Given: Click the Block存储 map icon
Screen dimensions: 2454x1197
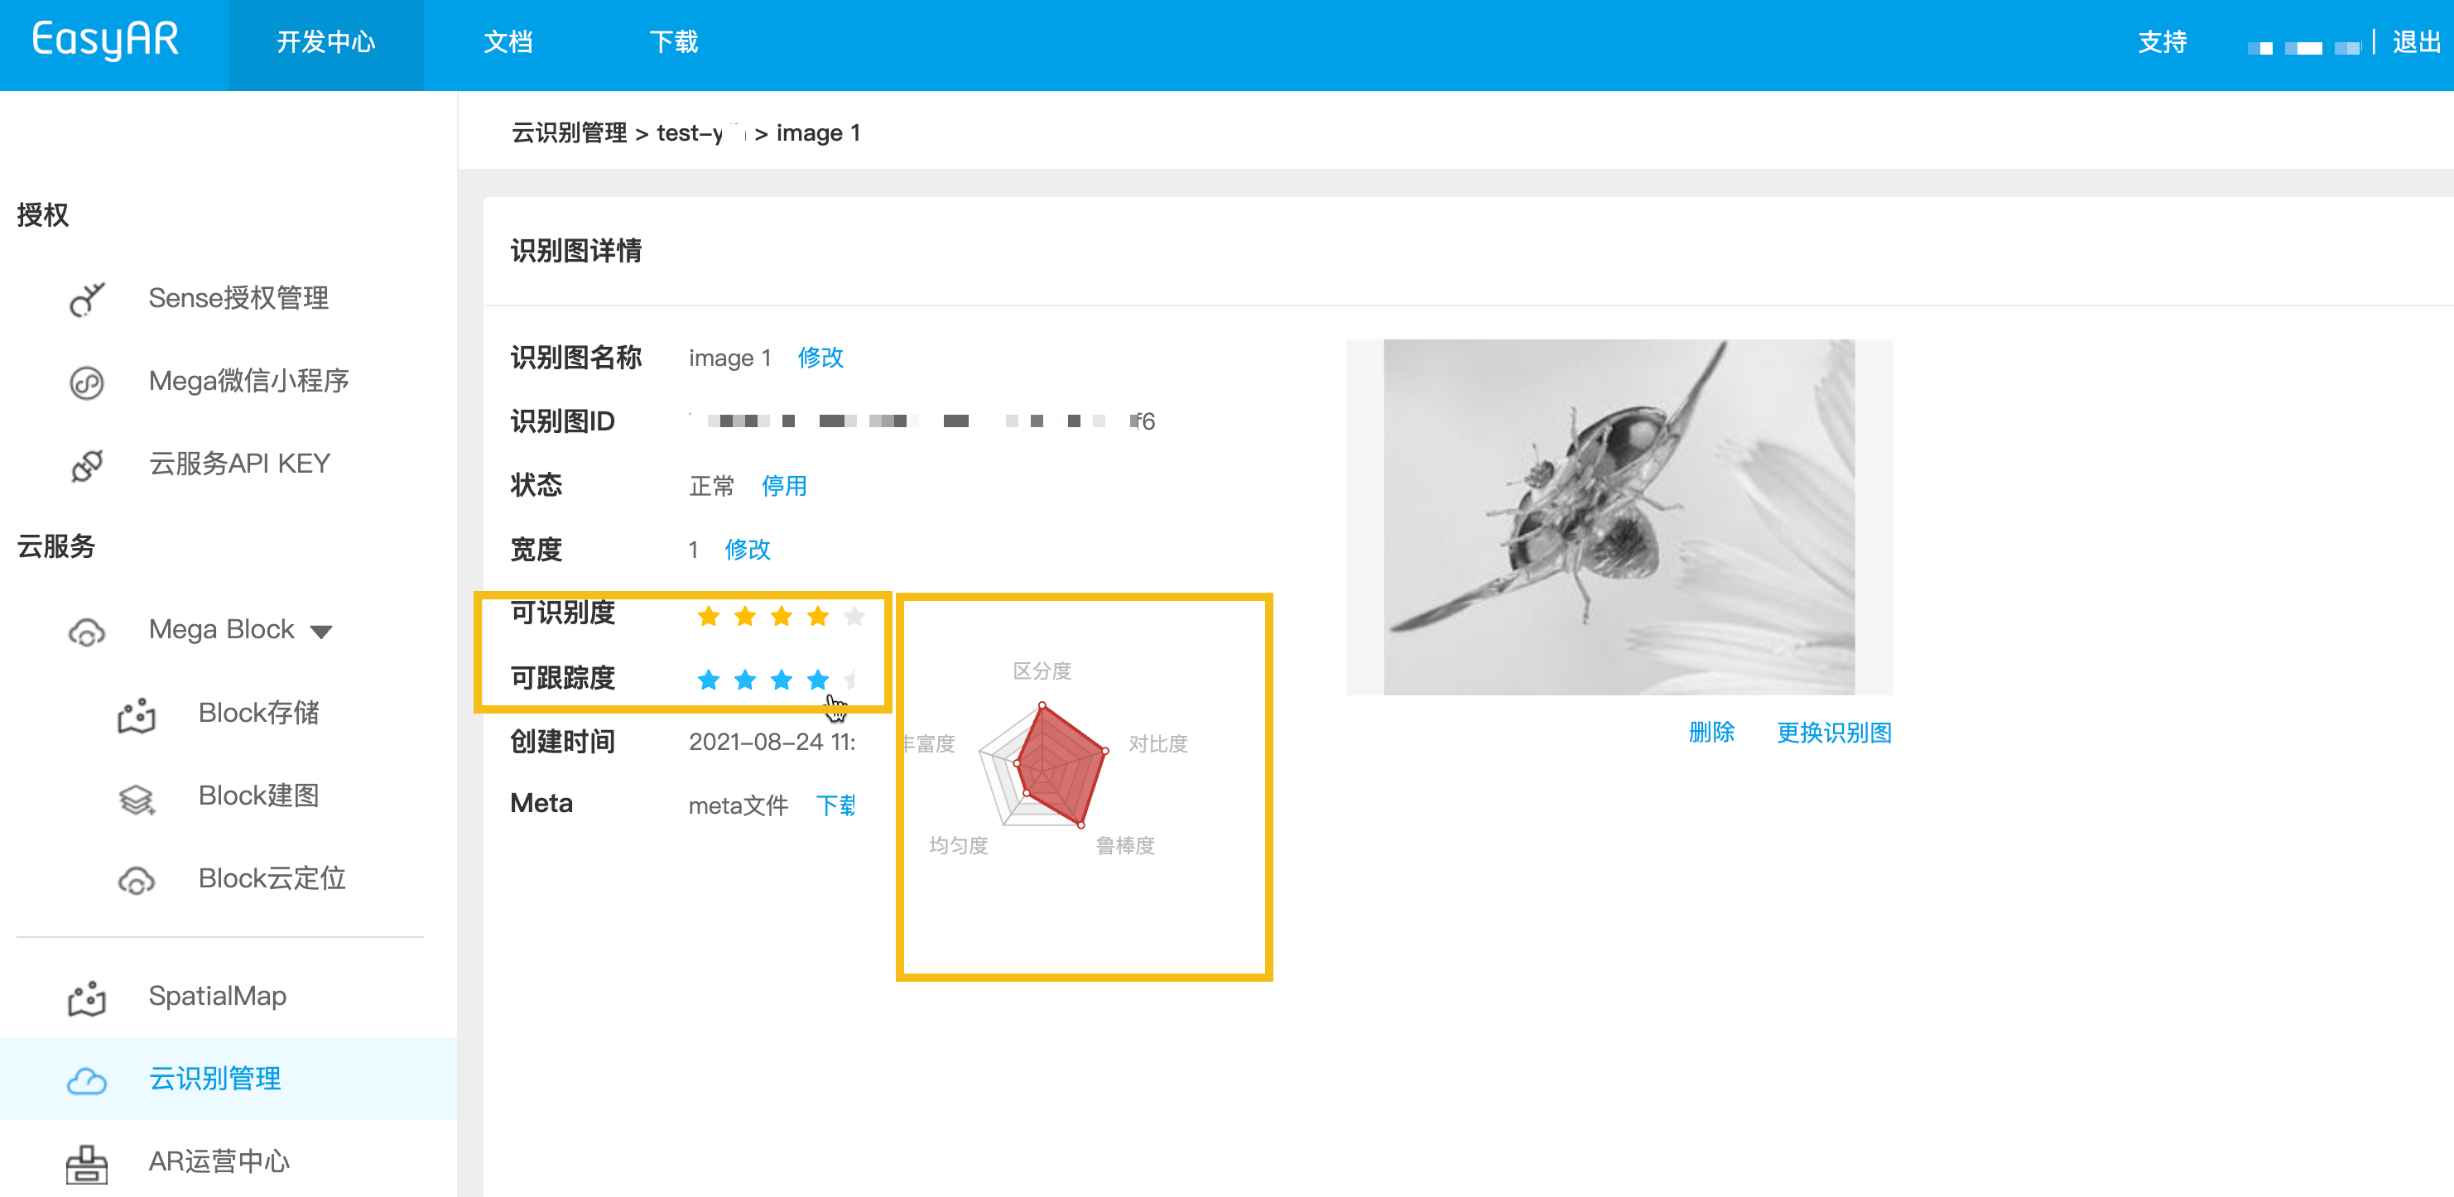Looking at the screenshot, I should (137, 714).
